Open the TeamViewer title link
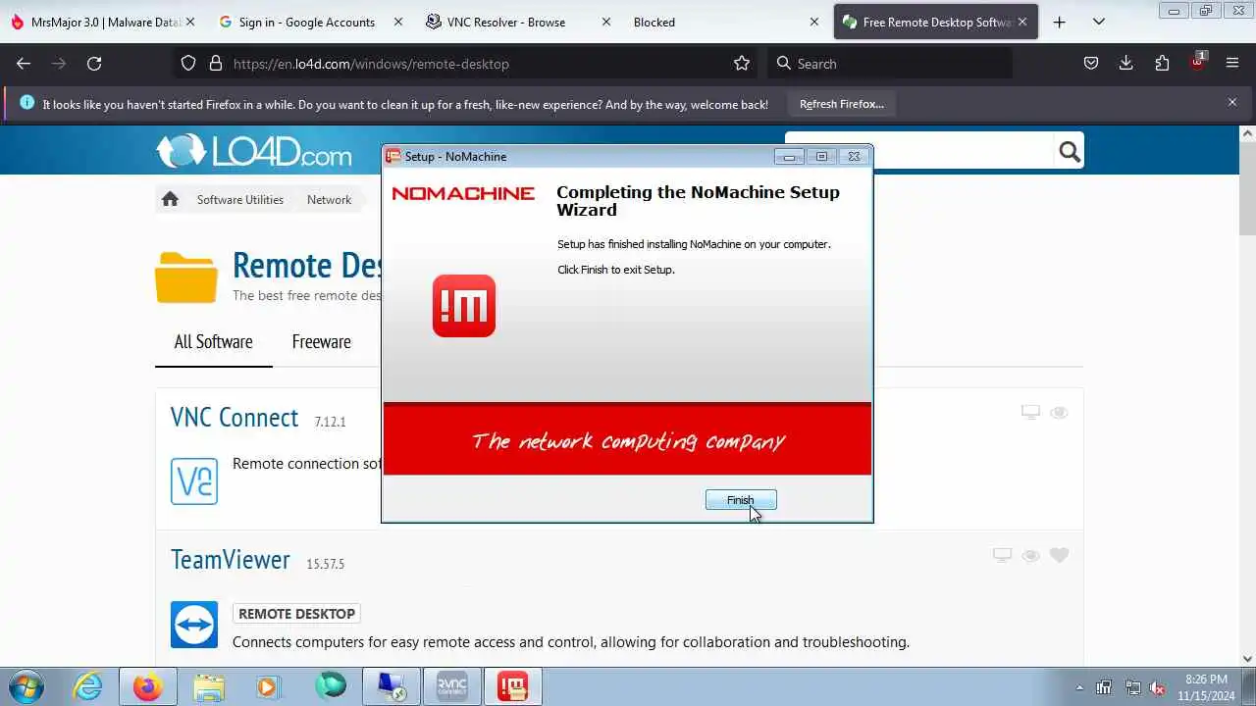Viewport: 1256px width, 706px height. (231, 559)
